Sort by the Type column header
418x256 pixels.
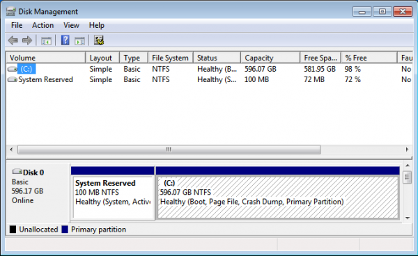click(x=134, y=58)
